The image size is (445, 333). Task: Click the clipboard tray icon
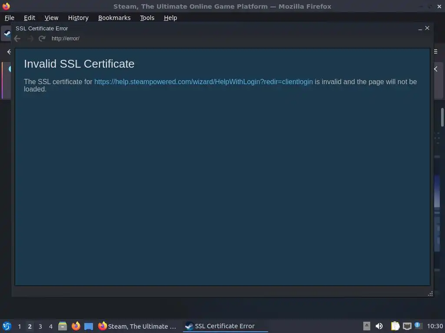[x=395, y=326]
